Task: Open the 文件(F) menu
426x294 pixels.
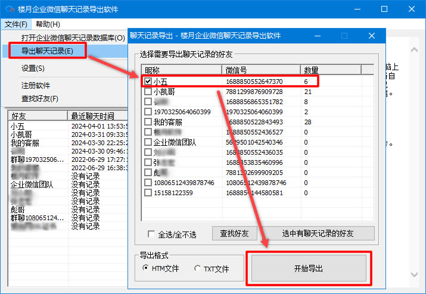Action: 16,24
